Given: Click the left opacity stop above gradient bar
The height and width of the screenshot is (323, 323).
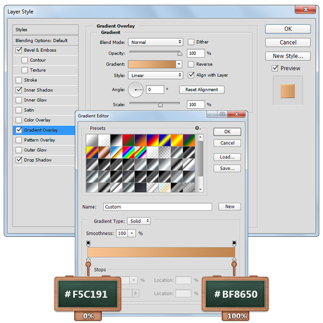Looking at the screenshot, I should 88,243.
